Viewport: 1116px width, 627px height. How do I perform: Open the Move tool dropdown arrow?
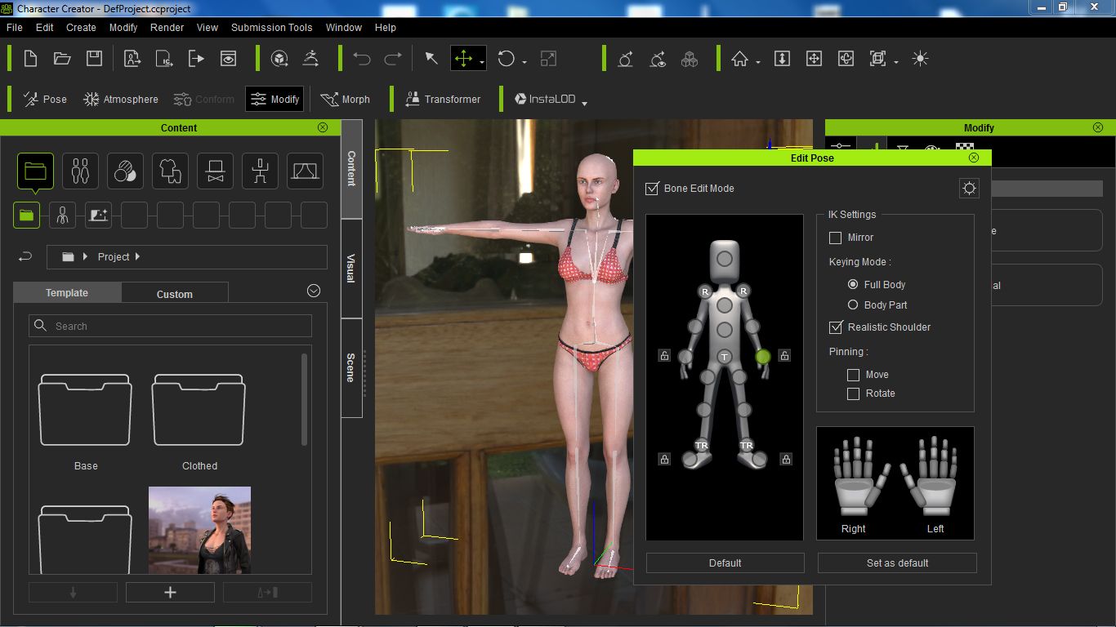(482, 62)
